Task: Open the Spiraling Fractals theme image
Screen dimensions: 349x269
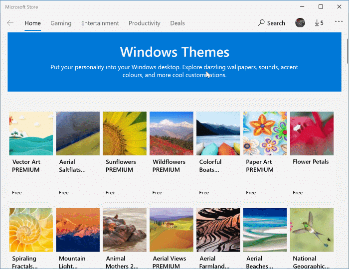Action: (31, 230)
